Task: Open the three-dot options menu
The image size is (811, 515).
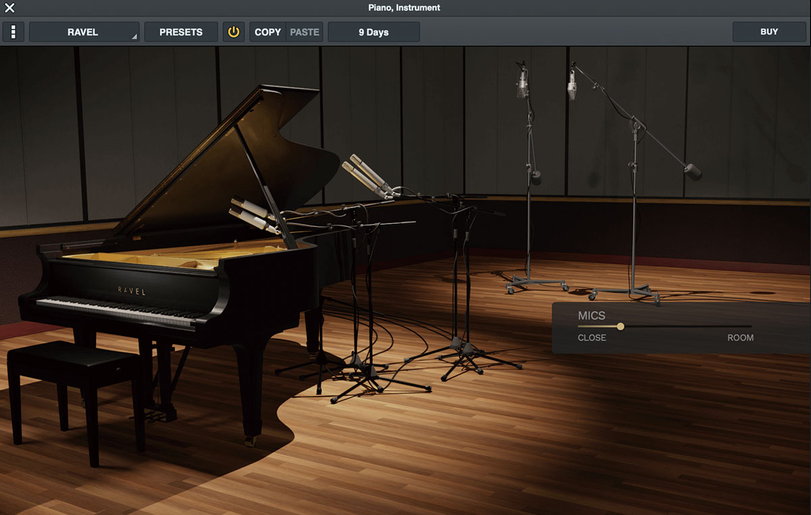Action: pyautogui.click(x=14, y=32)
